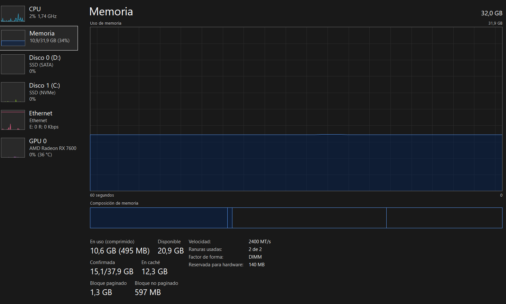This screenshot has height=304, width=506.
Task: Click the Disco 1 (C:) graph thumbnail
Action: point(13,92)
